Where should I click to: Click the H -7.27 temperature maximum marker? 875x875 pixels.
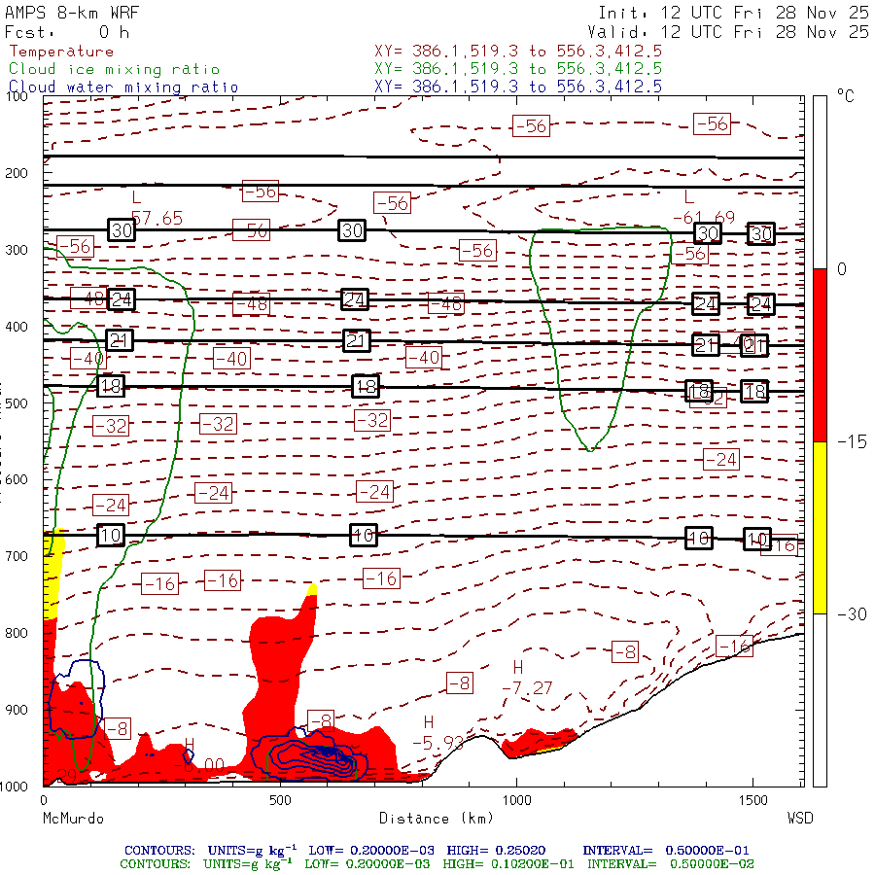(526, 678)
